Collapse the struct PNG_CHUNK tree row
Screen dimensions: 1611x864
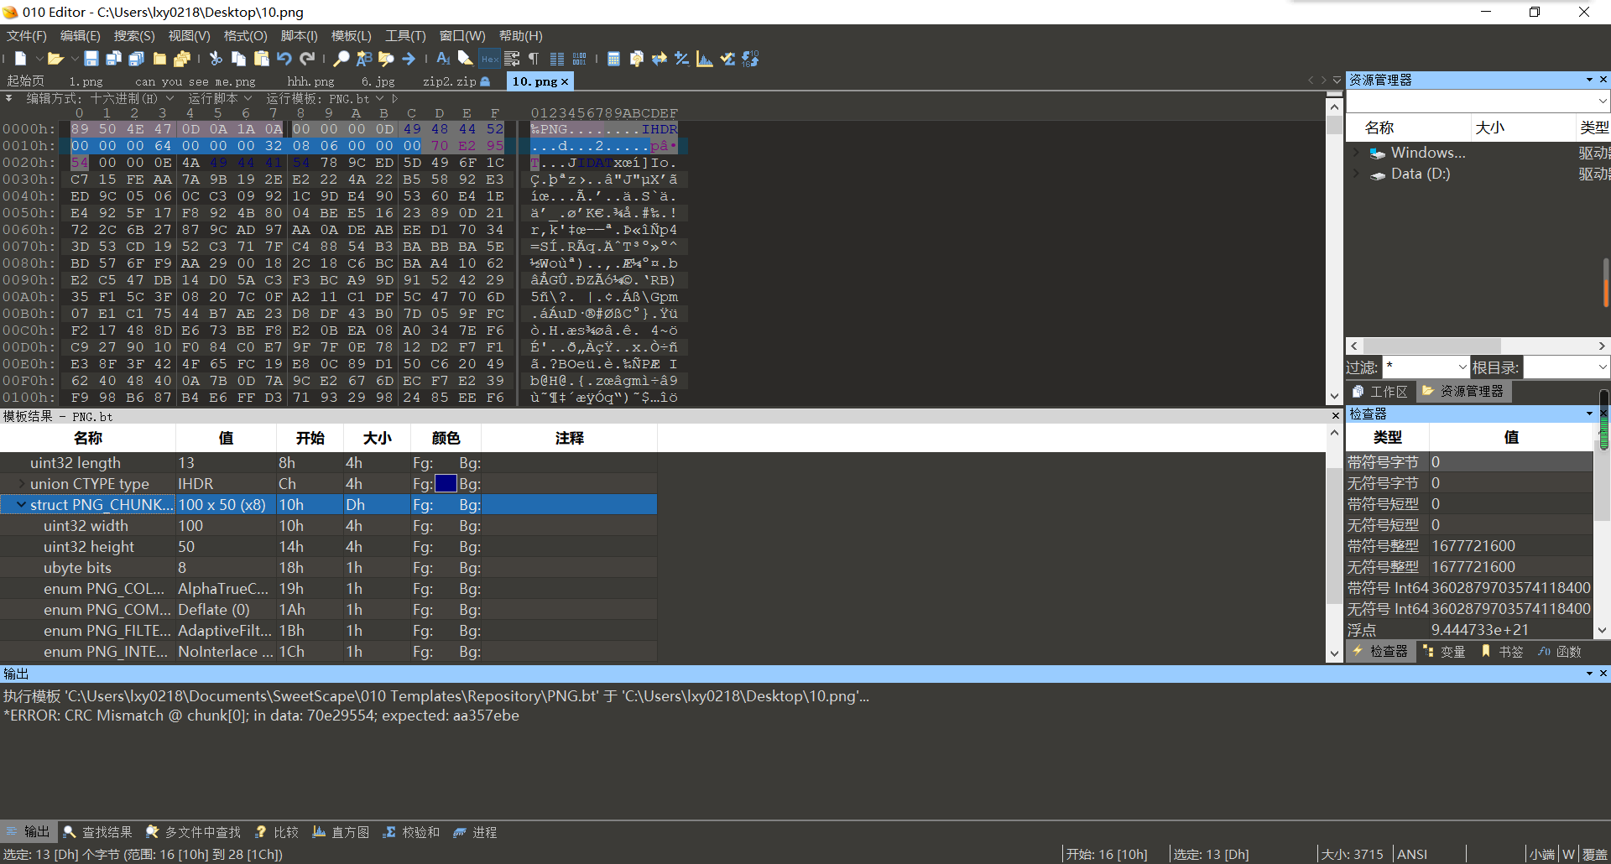click(21, 504)
